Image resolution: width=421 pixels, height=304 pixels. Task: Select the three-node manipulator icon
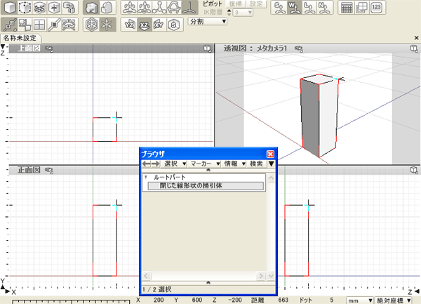tap(159, 7)
